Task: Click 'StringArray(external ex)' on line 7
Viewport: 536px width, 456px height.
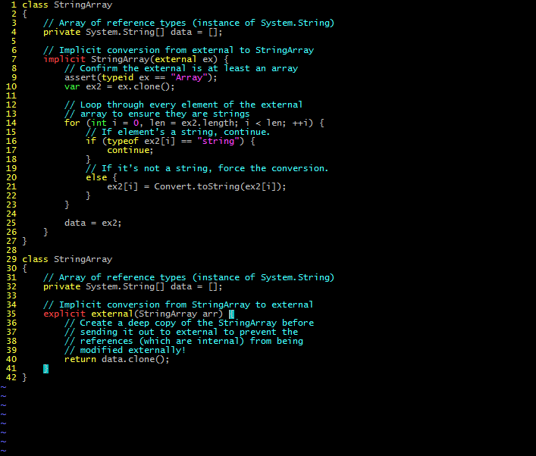Action: pyautogui.click(x=154, y=59)
